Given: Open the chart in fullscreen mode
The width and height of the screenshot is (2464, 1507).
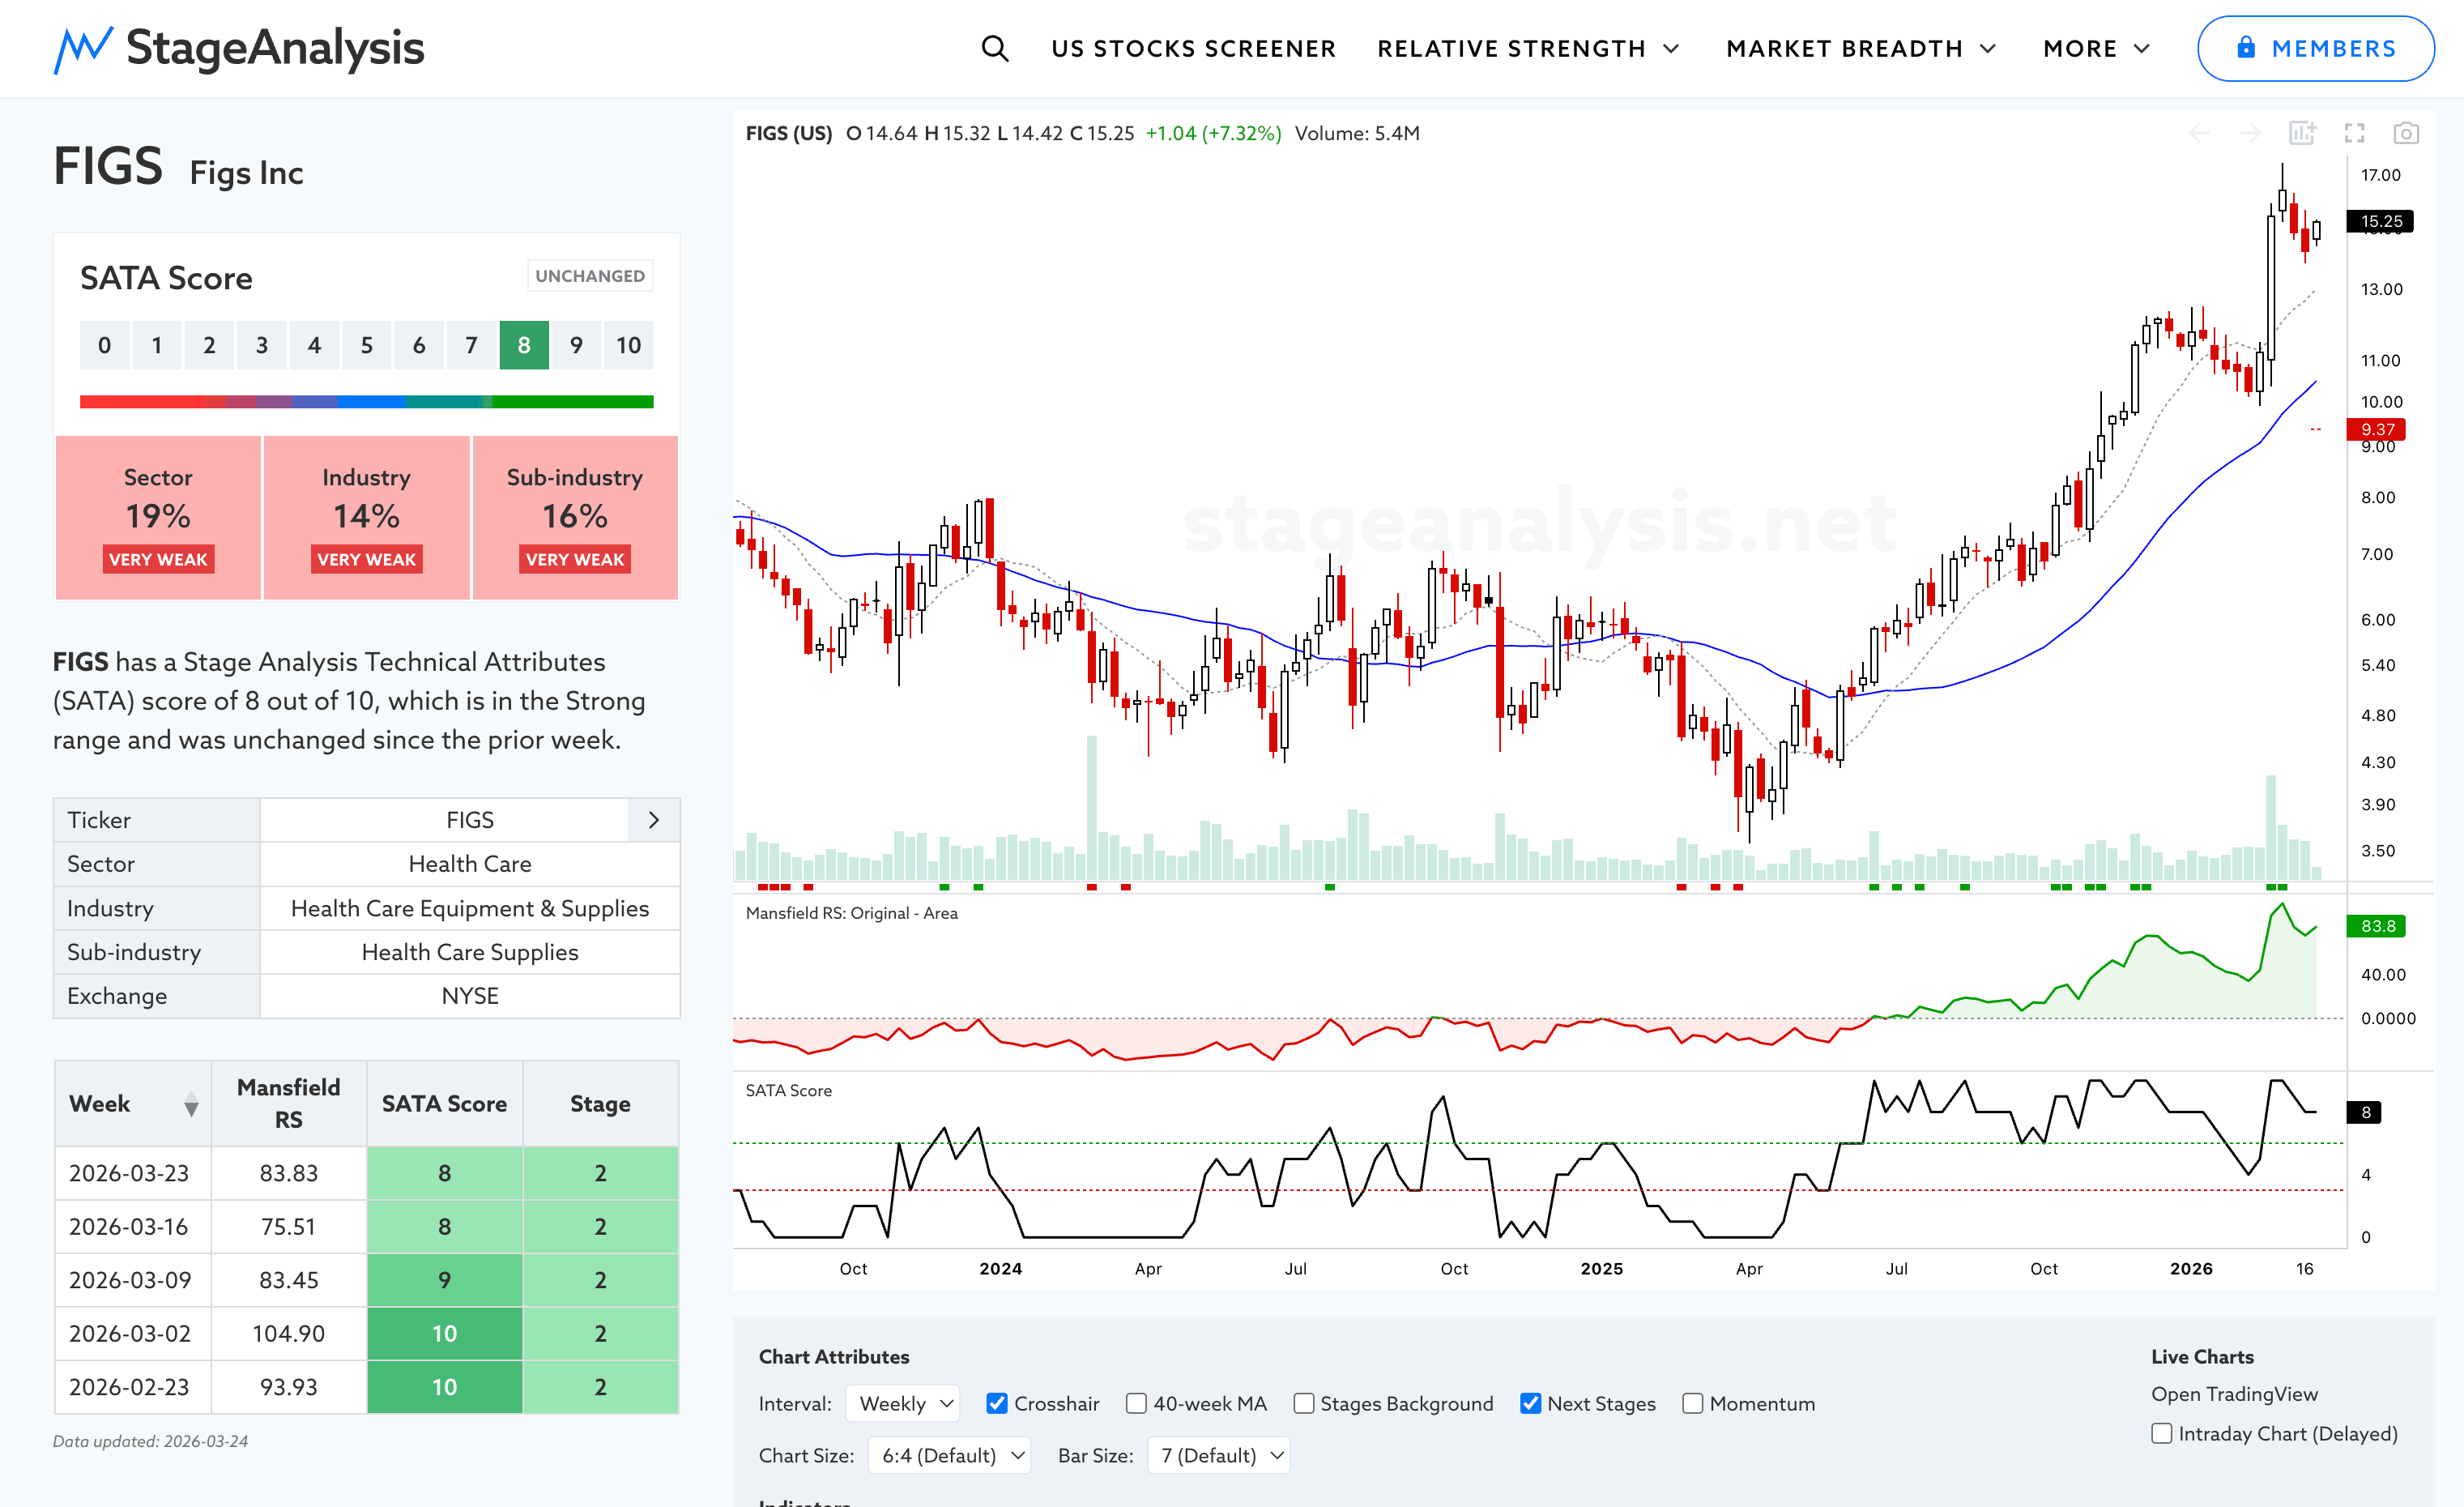Looking at the screenshot, I should 2354,133.
